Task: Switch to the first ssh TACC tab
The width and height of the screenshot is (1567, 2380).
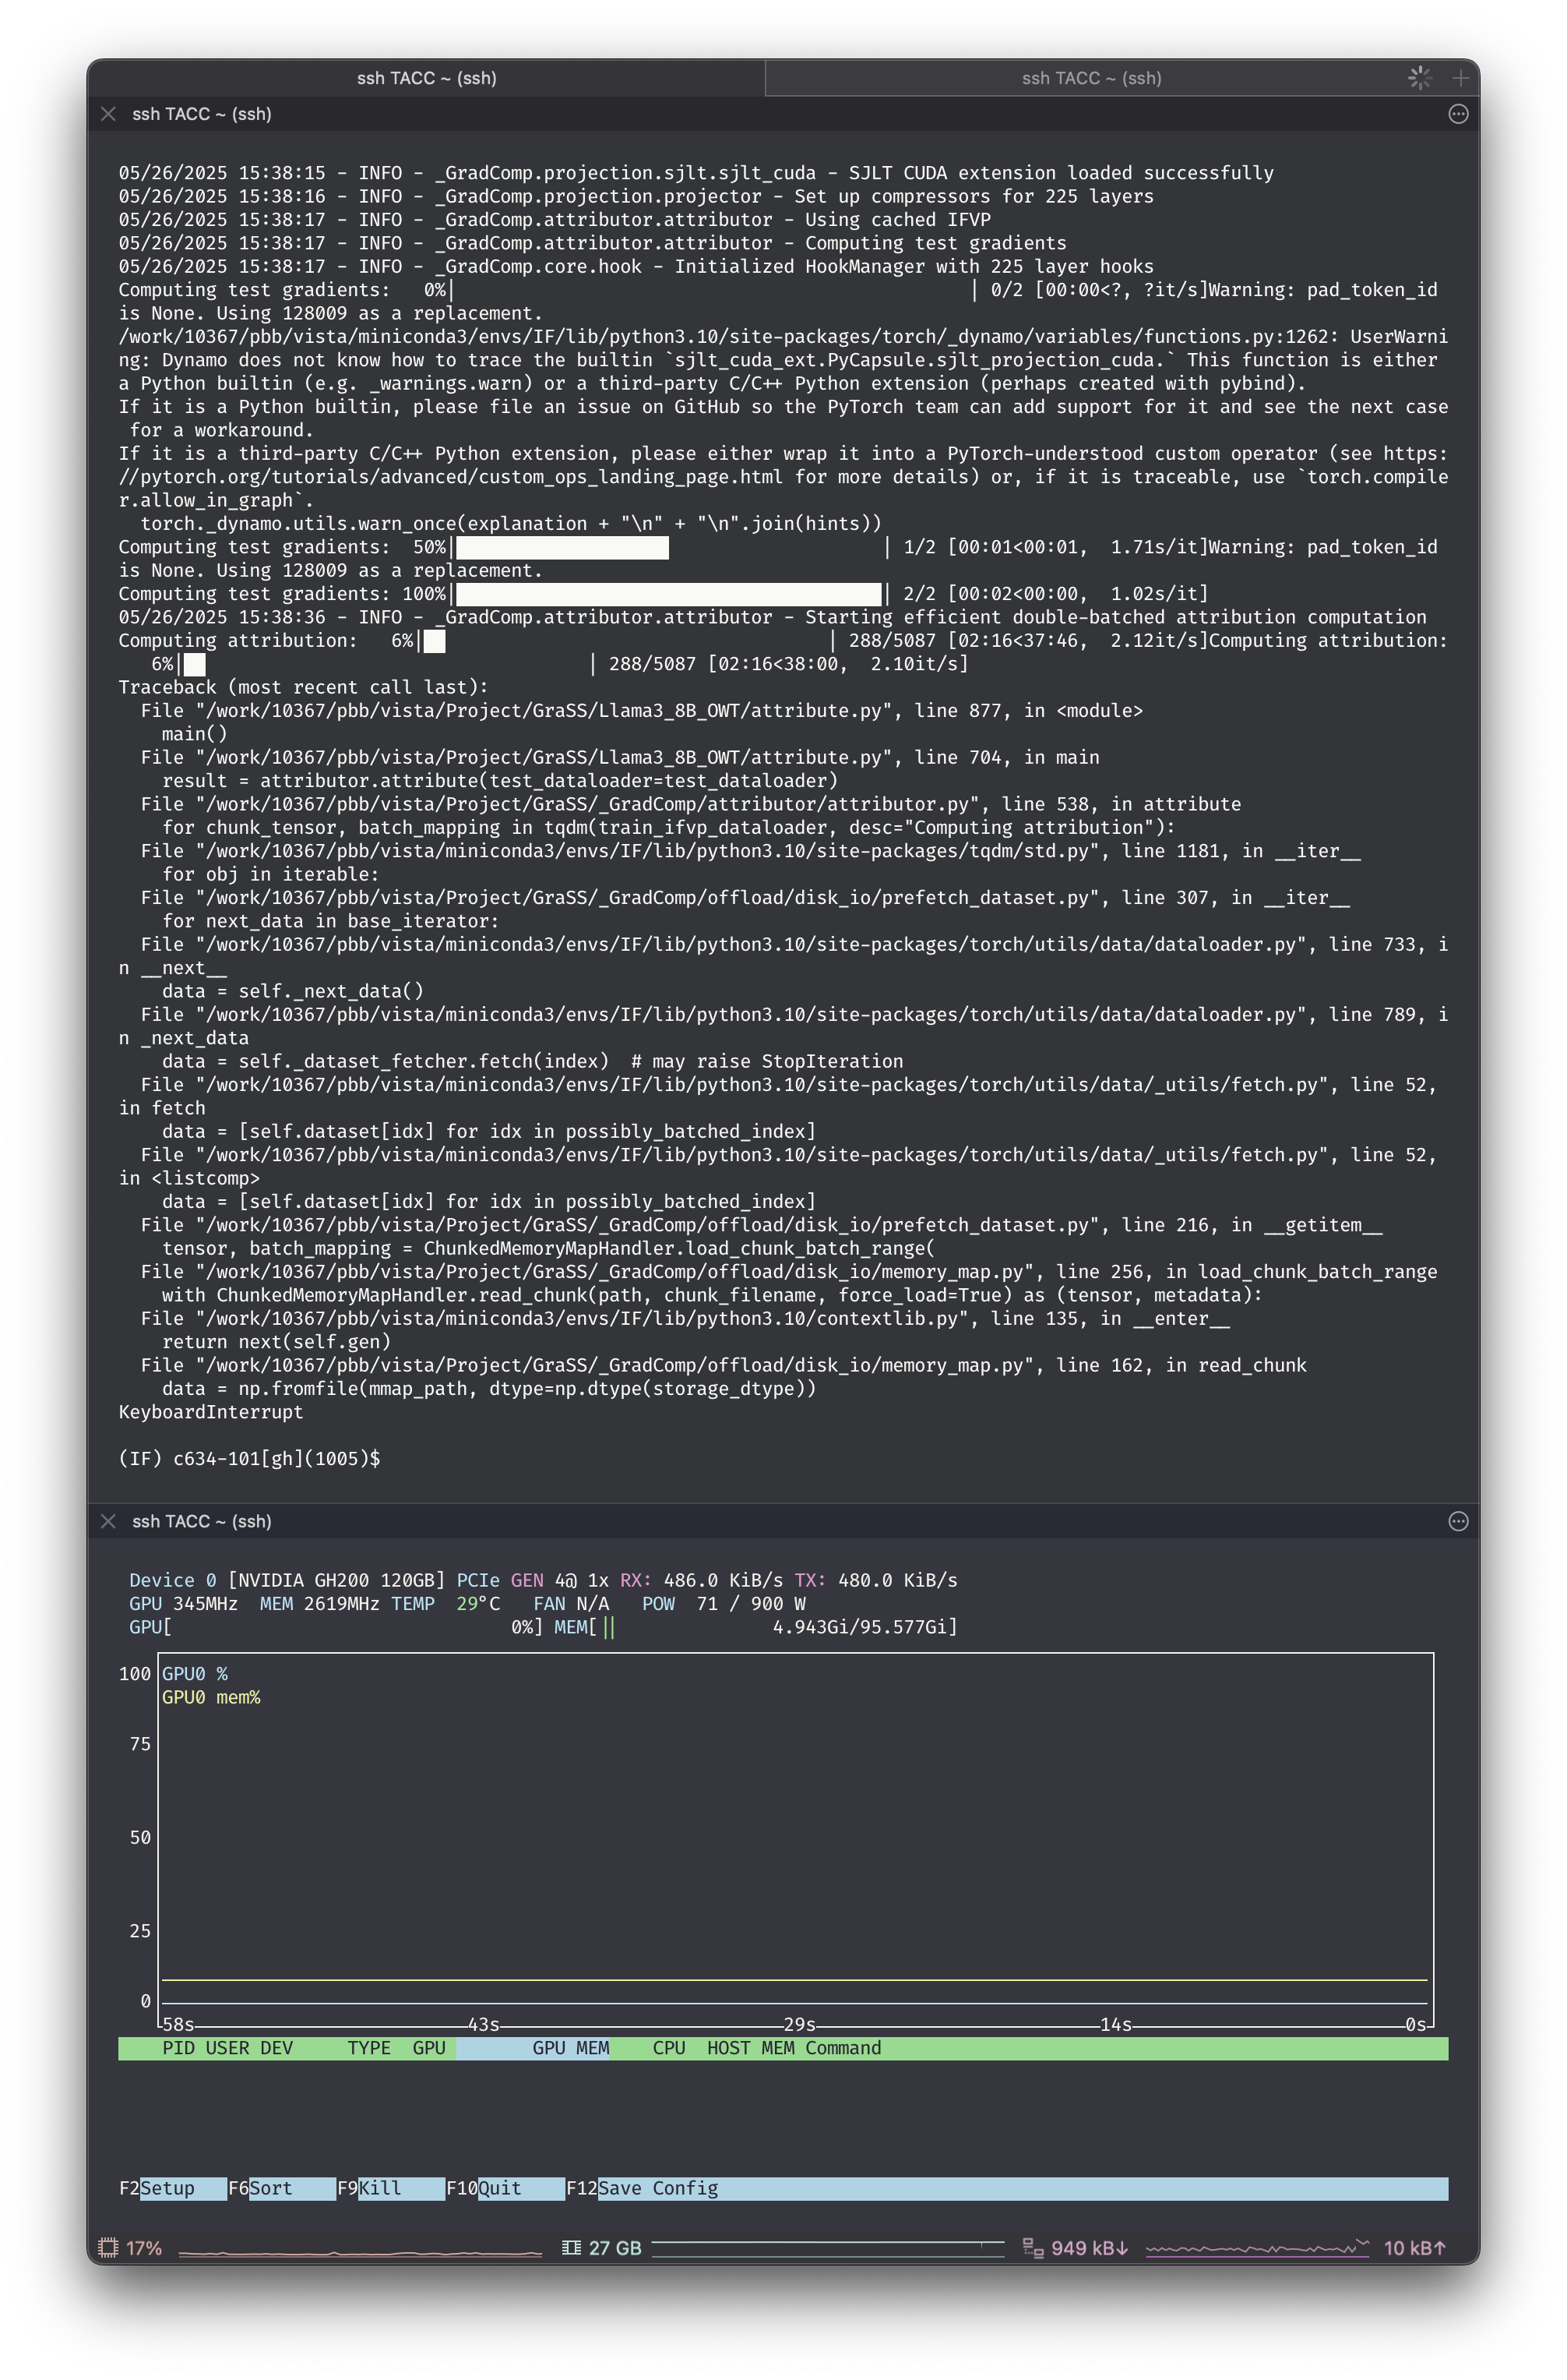Action: click(427, 78)
